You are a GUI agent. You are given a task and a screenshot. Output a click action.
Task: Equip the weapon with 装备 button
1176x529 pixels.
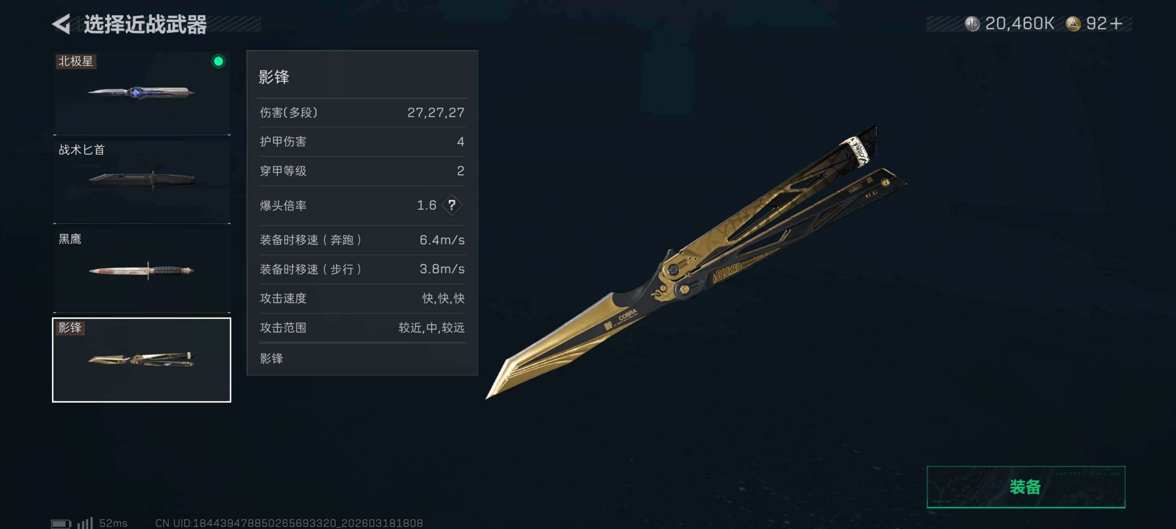(1026, 486)
